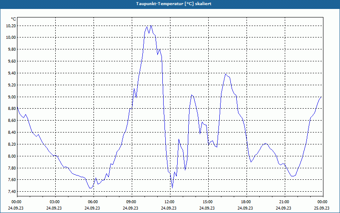340x213 pixels.
Task: Click the "8,80" y-axis value
Action: point(12,109)
